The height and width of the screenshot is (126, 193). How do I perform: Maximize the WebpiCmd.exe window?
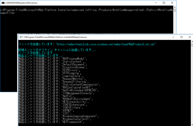[181, 37]
